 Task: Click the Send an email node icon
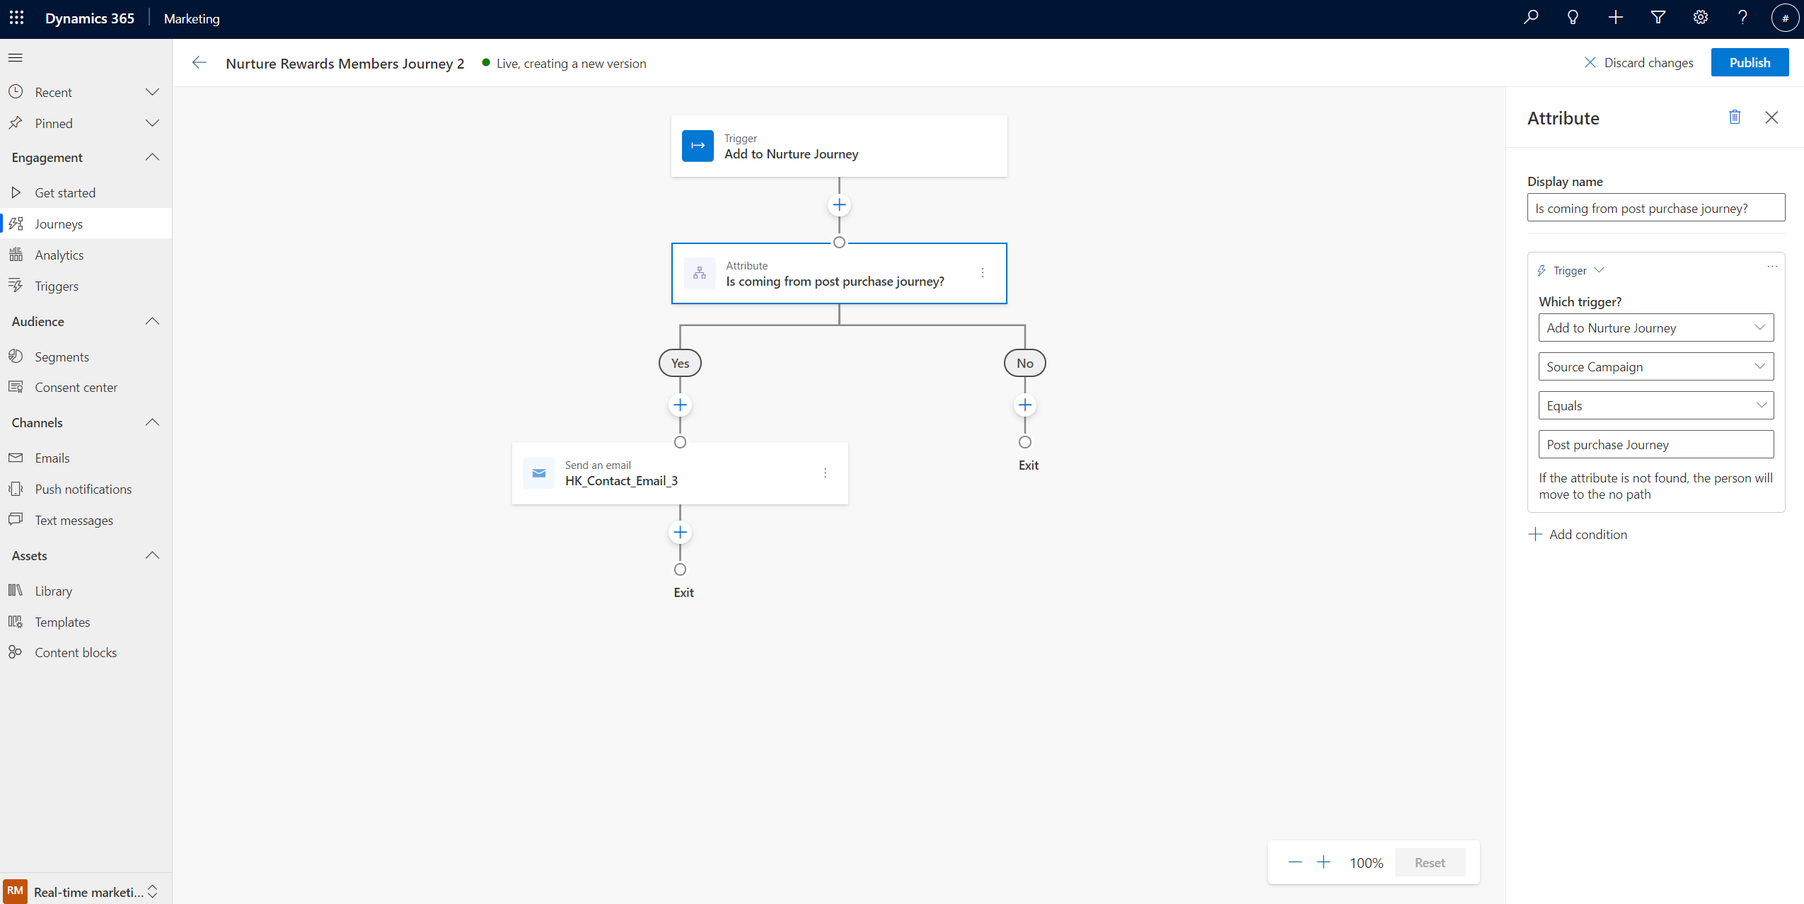coord(537,473)
